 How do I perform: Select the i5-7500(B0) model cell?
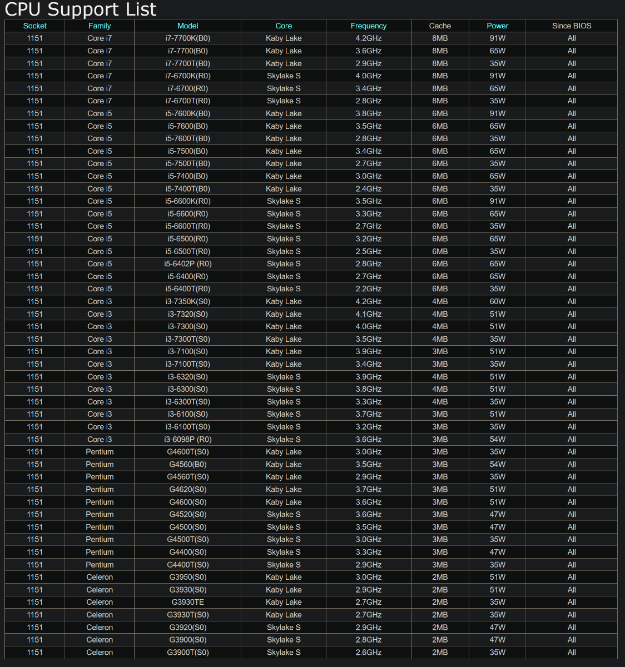point(188,151)
